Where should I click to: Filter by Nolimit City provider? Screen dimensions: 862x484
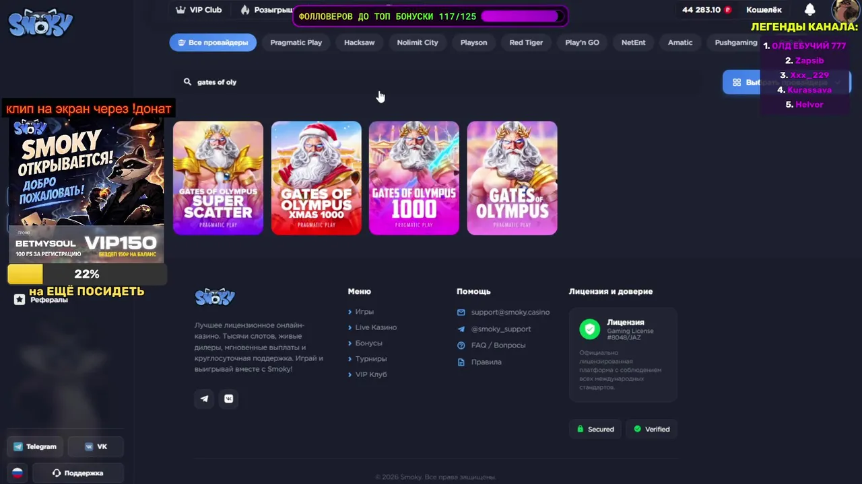pyautogui.click(x=418, y=42)
